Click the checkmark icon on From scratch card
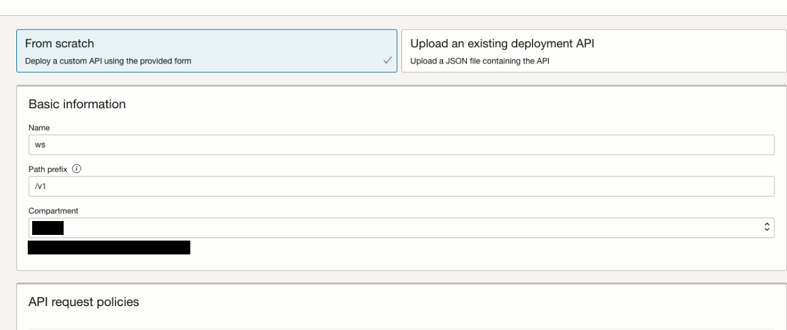Viewport: 787px width, 330px height. [x=388, y=61]
